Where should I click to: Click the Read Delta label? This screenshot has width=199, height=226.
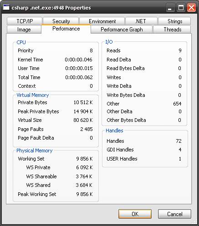coord(119,60)
